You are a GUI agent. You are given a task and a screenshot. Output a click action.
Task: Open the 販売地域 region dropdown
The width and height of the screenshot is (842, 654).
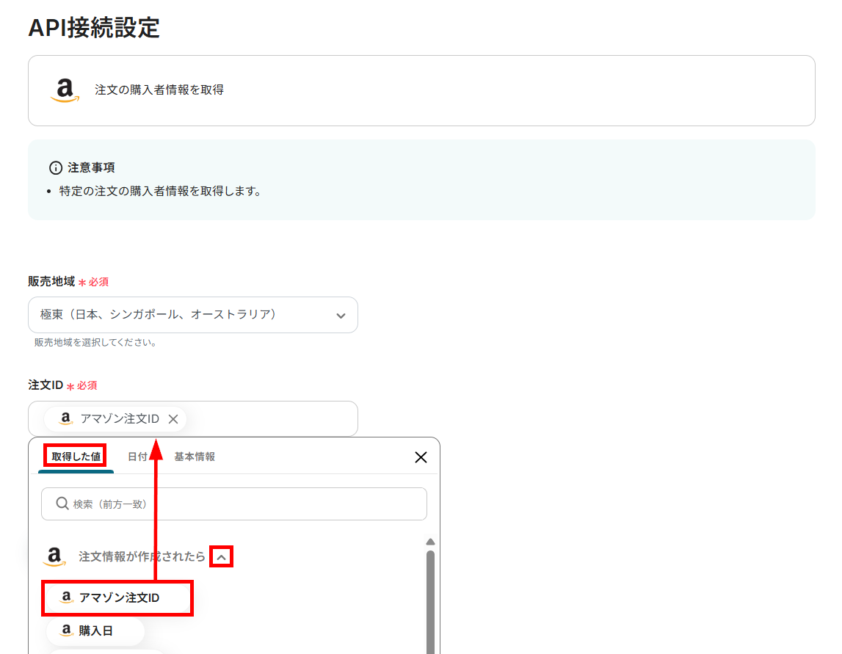click(x=193, y=315)
